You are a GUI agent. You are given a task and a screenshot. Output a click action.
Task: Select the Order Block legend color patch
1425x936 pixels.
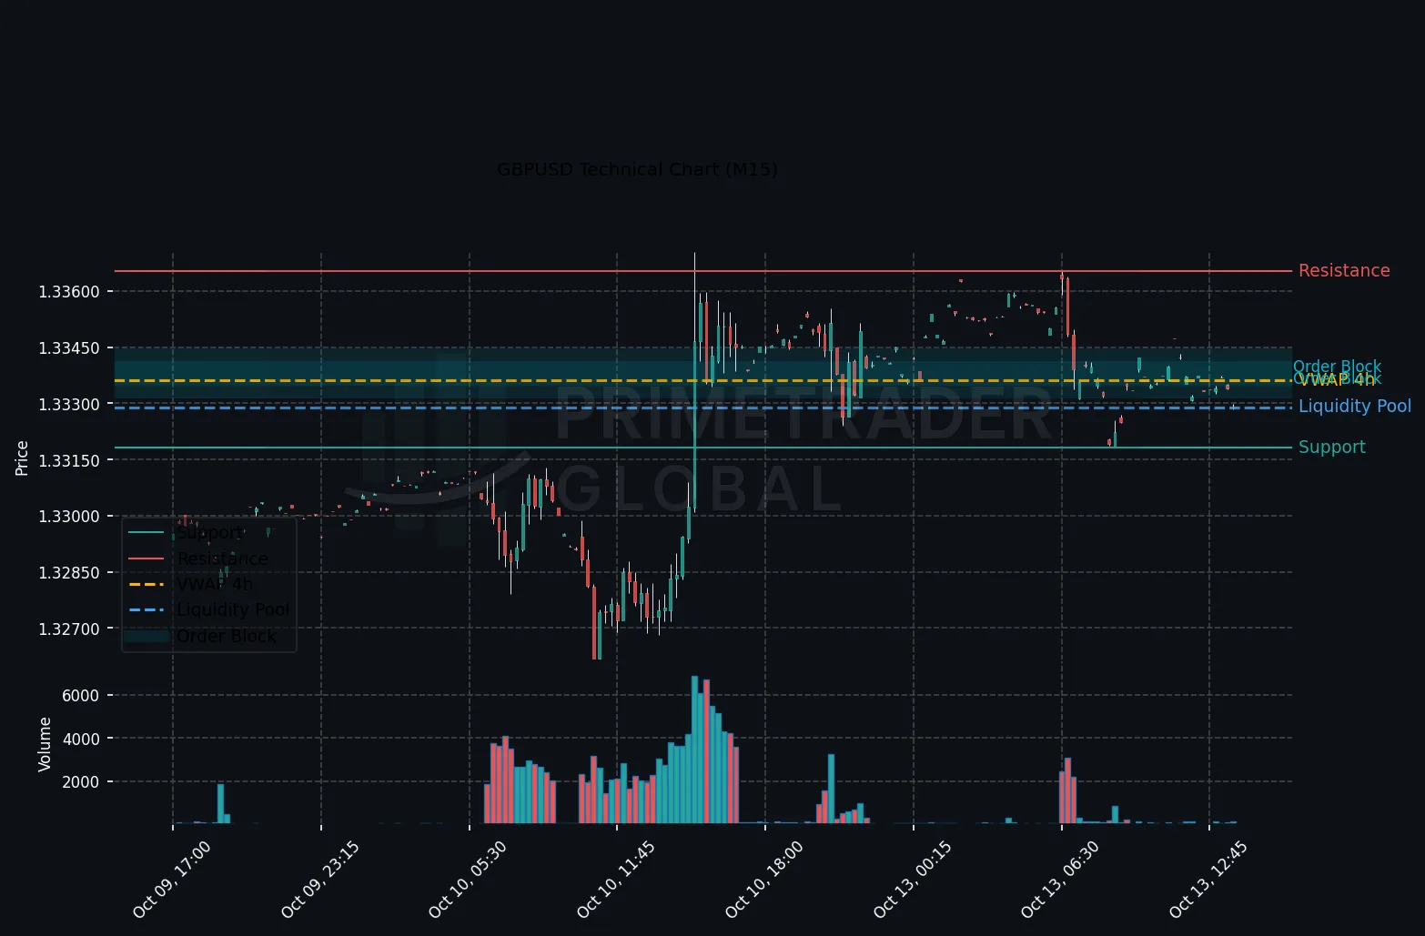[x=147, y=636]
